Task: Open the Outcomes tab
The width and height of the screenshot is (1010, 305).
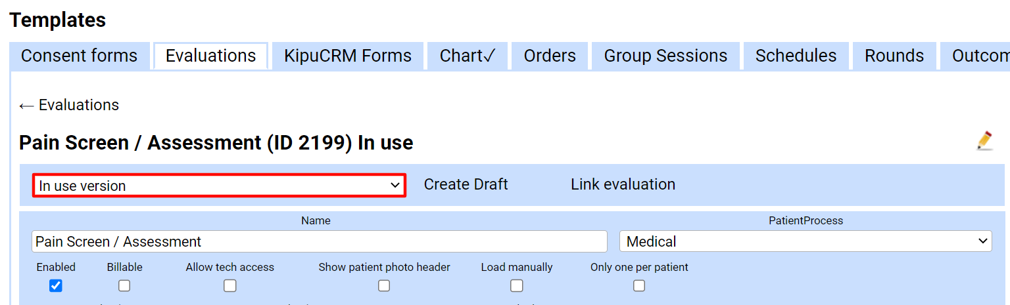Action: [978, 56]
